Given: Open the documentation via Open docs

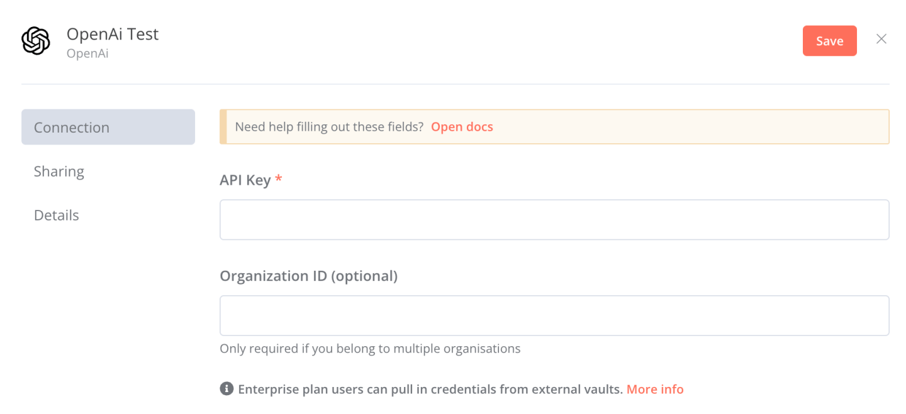Looking at the screenshot, I should click(462, 126).
